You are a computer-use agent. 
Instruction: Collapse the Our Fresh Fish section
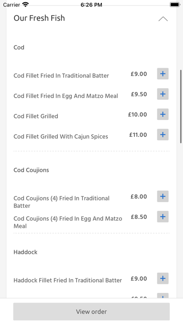(x=163, y=19)
